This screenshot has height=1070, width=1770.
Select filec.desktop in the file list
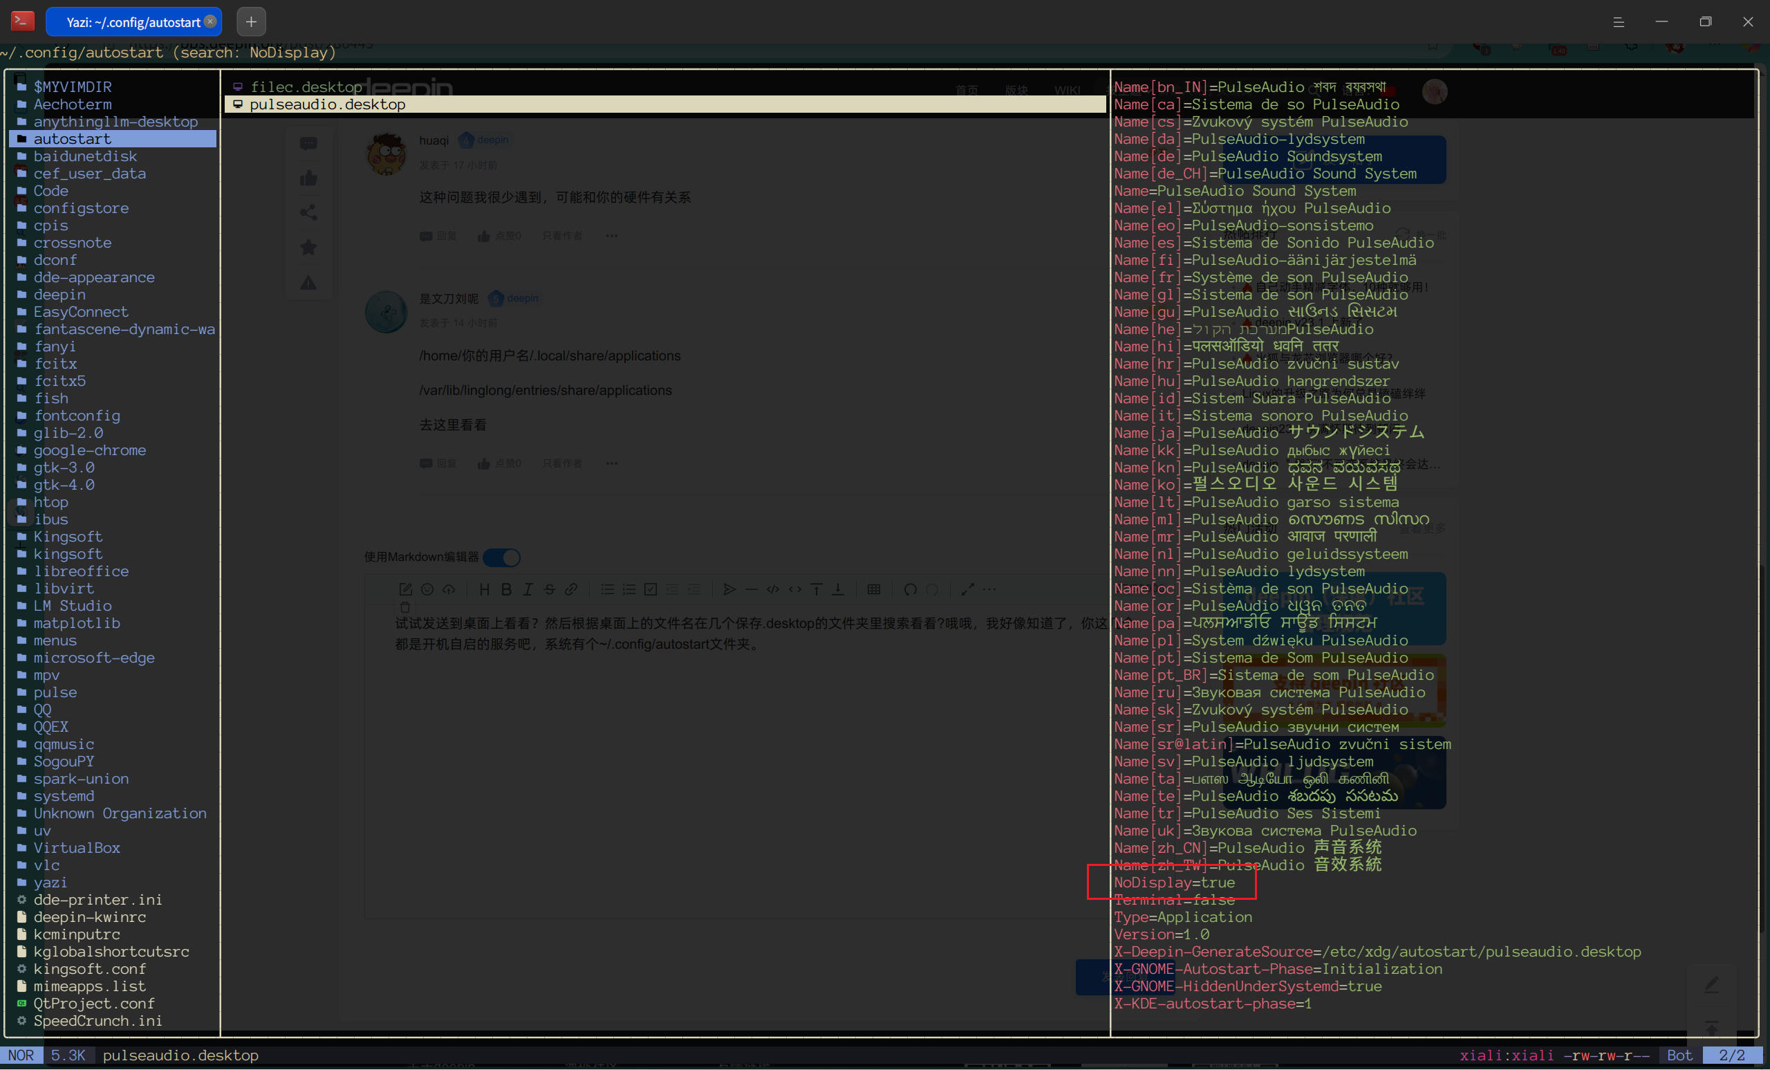click(x=665, y=87)
